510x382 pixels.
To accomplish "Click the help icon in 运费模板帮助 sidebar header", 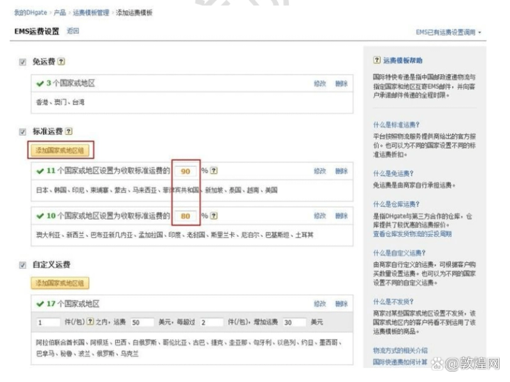I will 377,59.
